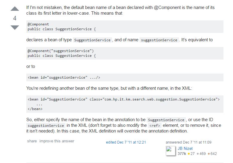
Task: Click the XML bean class definition code block
Action: 125,104
